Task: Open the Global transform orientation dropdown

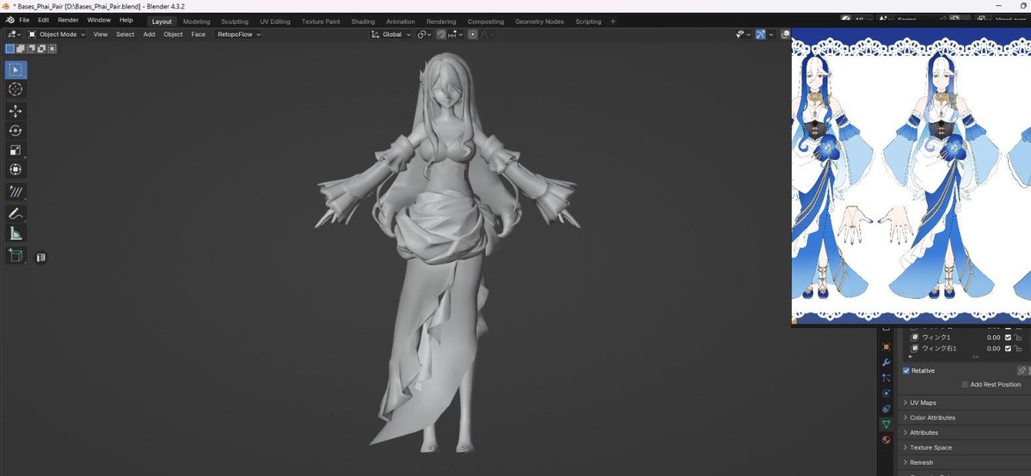Action: click(391, 34)
